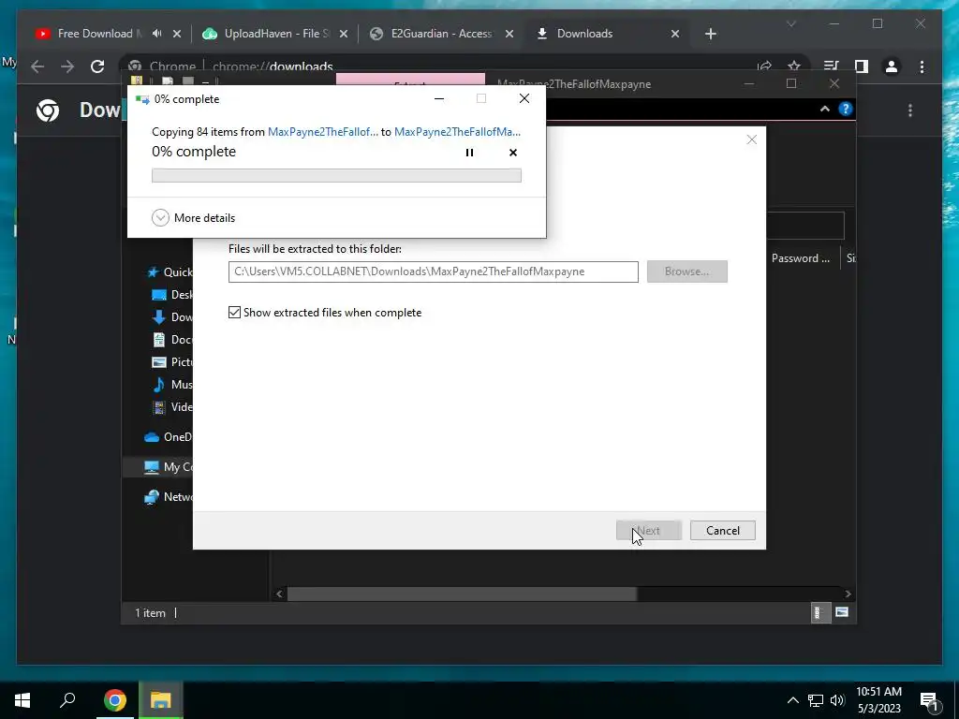Open a new Chrome tab
Viewport: 959px width, 719px height.
pos(710,35)
